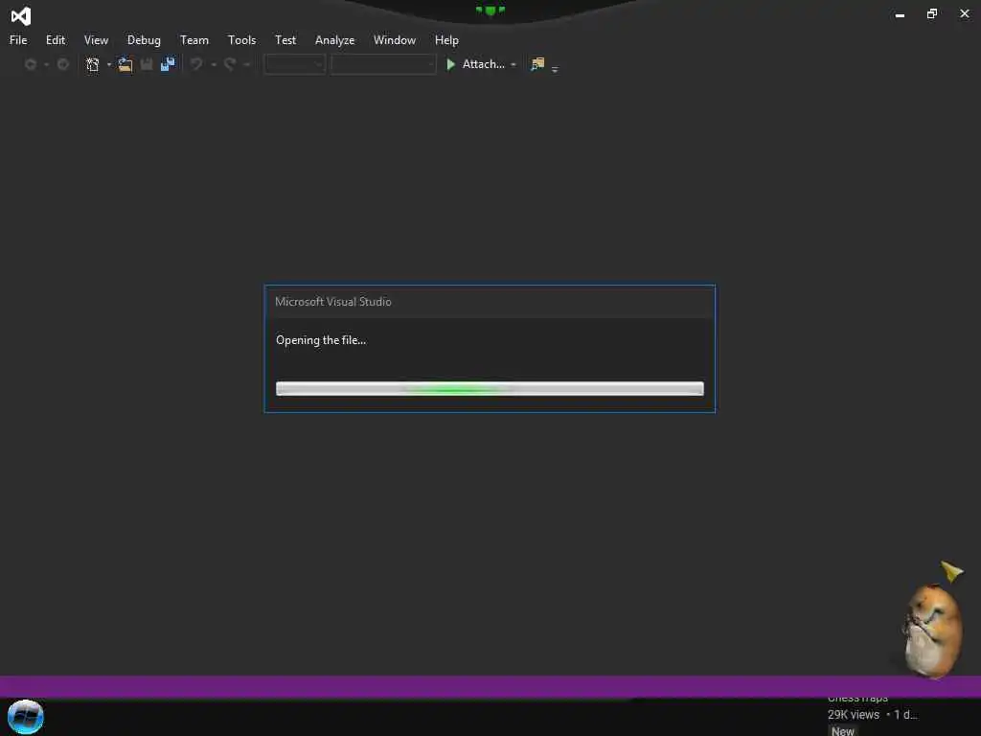
Task: Open the Test menu
Action: point(285,40)
